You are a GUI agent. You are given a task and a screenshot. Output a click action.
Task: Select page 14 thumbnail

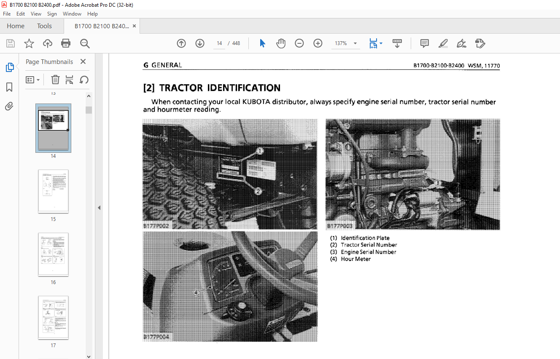[53, 128]
